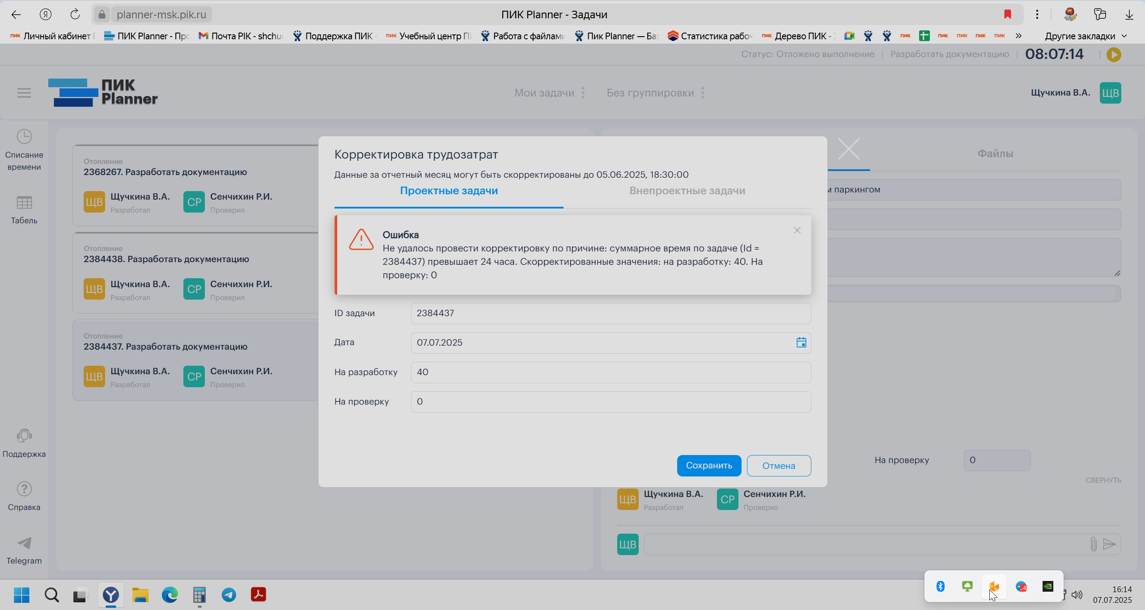Click the ПИК Planner logo
The width and height of the screenshot is (1145, 610).
click(x=103, y=92)
